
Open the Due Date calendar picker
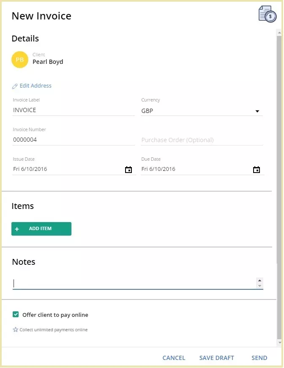pyautogui.click(x=257, y=170)
